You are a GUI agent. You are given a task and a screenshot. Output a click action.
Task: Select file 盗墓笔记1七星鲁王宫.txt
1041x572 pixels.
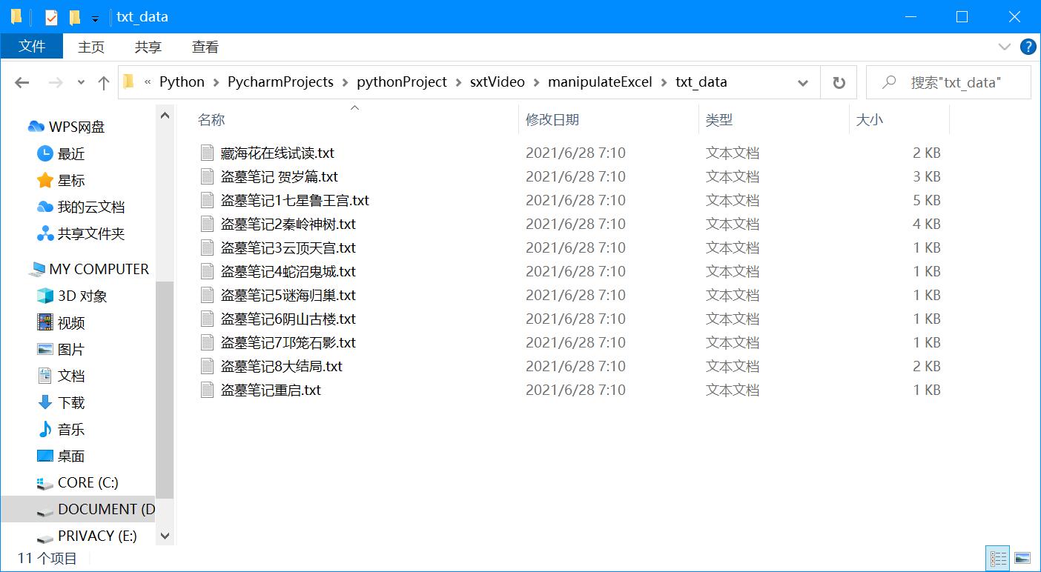tap(294, 200)
